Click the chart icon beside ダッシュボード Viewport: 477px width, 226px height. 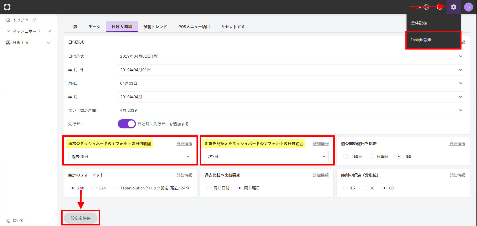pyautogui.click(x=8, y=31)
